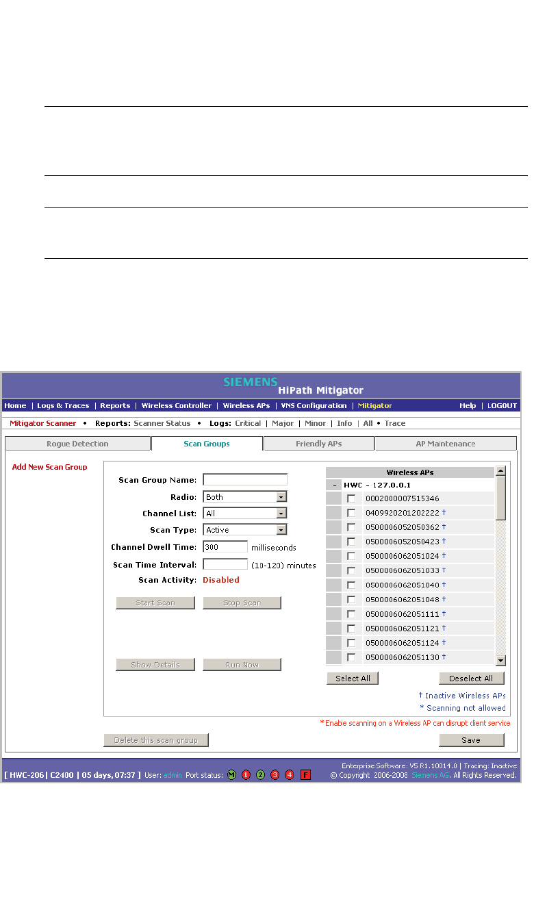View Major logs
Screen dimensions: 560x899
coord(283,423)
